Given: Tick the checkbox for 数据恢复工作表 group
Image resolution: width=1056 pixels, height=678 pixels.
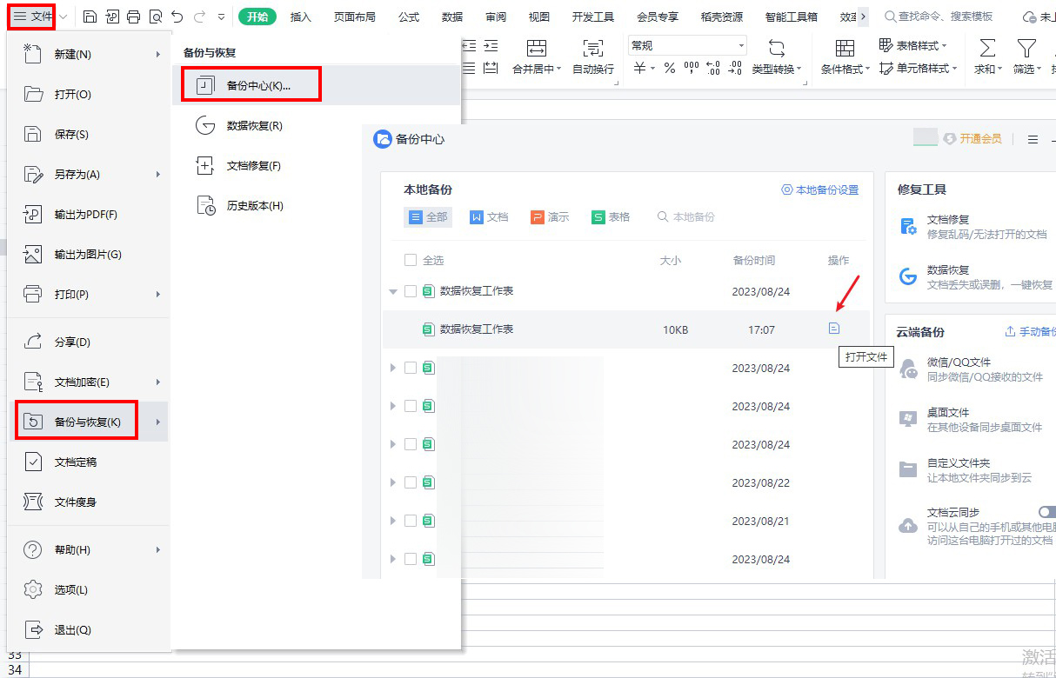Looking at the screenshot, I should click(x=411, y=291).
